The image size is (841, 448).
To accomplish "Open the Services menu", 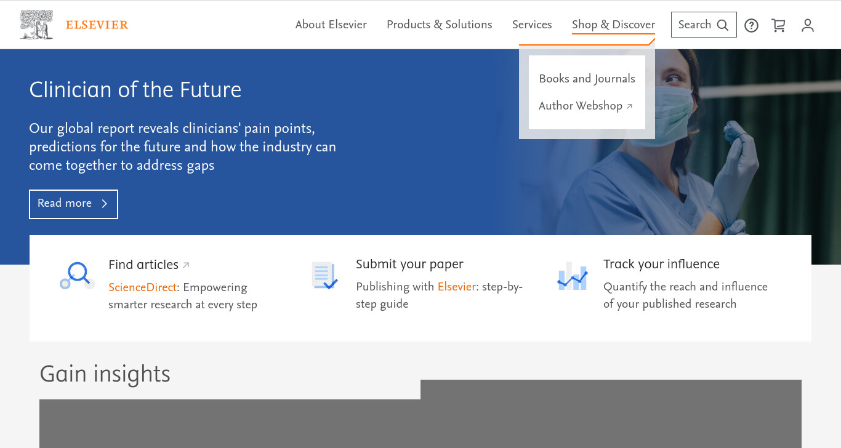I will [532, 25].
